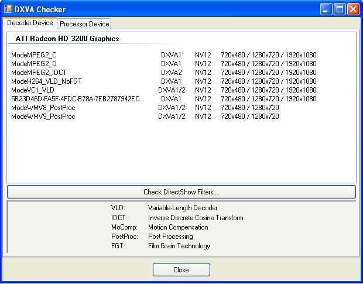Screen dimensions: 363x284
Task: Click NV12 format for ModeWMV9_PostProc
Action: [x=203, y=117]
